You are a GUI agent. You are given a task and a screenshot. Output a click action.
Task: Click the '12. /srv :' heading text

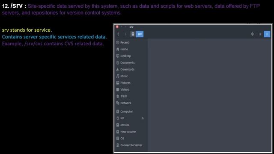[14, 6]
